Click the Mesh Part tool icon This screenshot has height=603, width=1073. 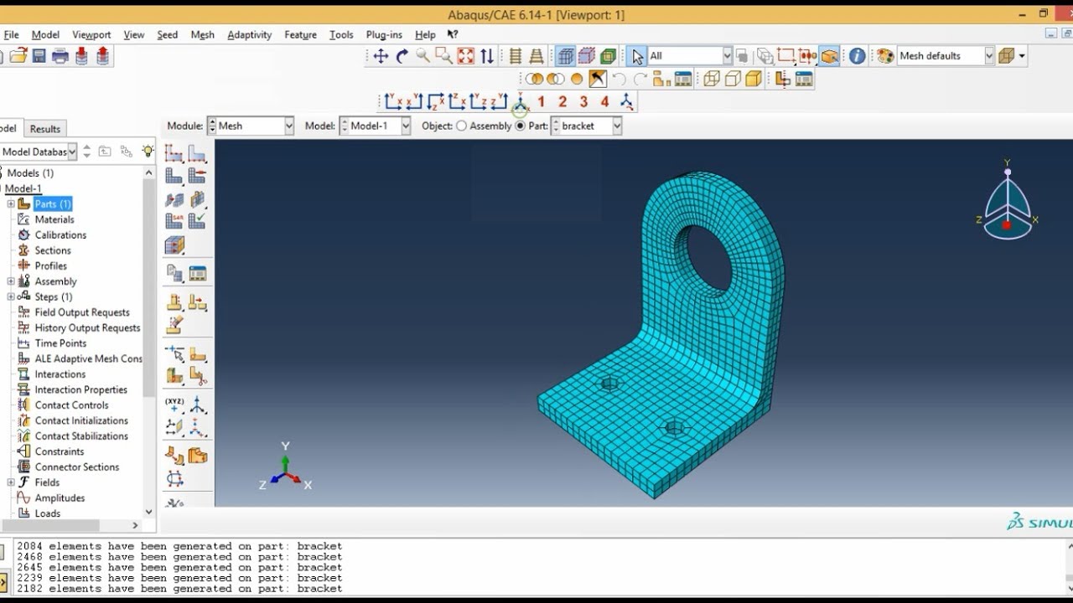[x=174, y=176]
